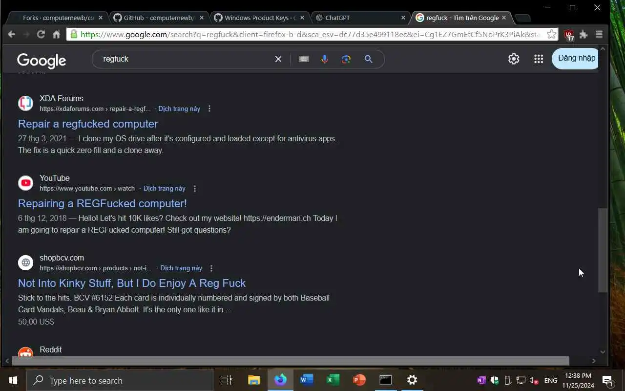Start Google voice search with the microphone
Viewport: 625px width, 391px height.
[325, 59]
